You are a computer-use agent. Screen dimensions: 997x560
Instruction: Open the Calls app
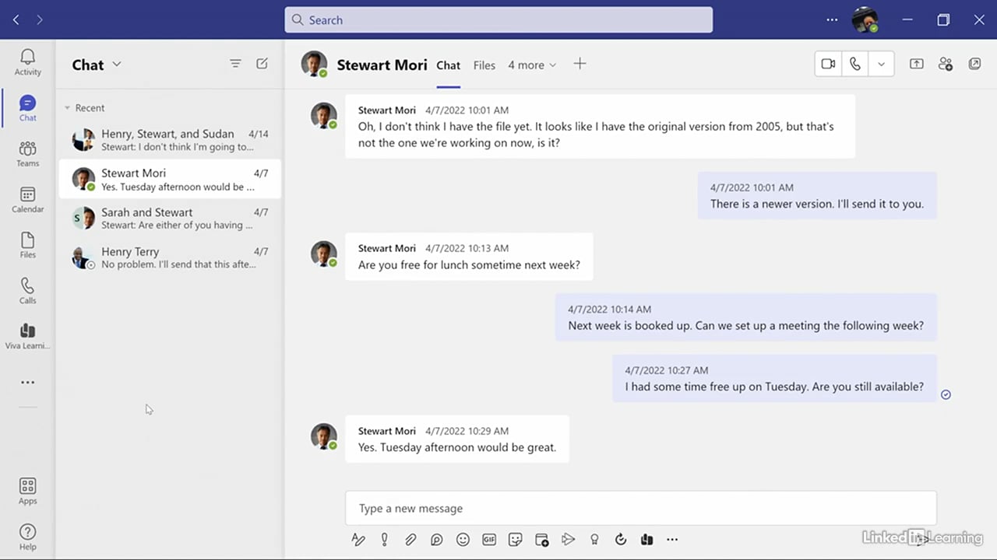pos(27,290)
